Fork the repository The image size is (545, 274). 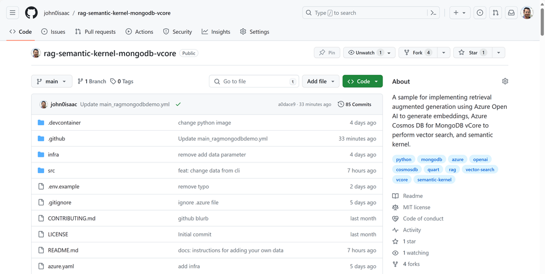(418, 53)
